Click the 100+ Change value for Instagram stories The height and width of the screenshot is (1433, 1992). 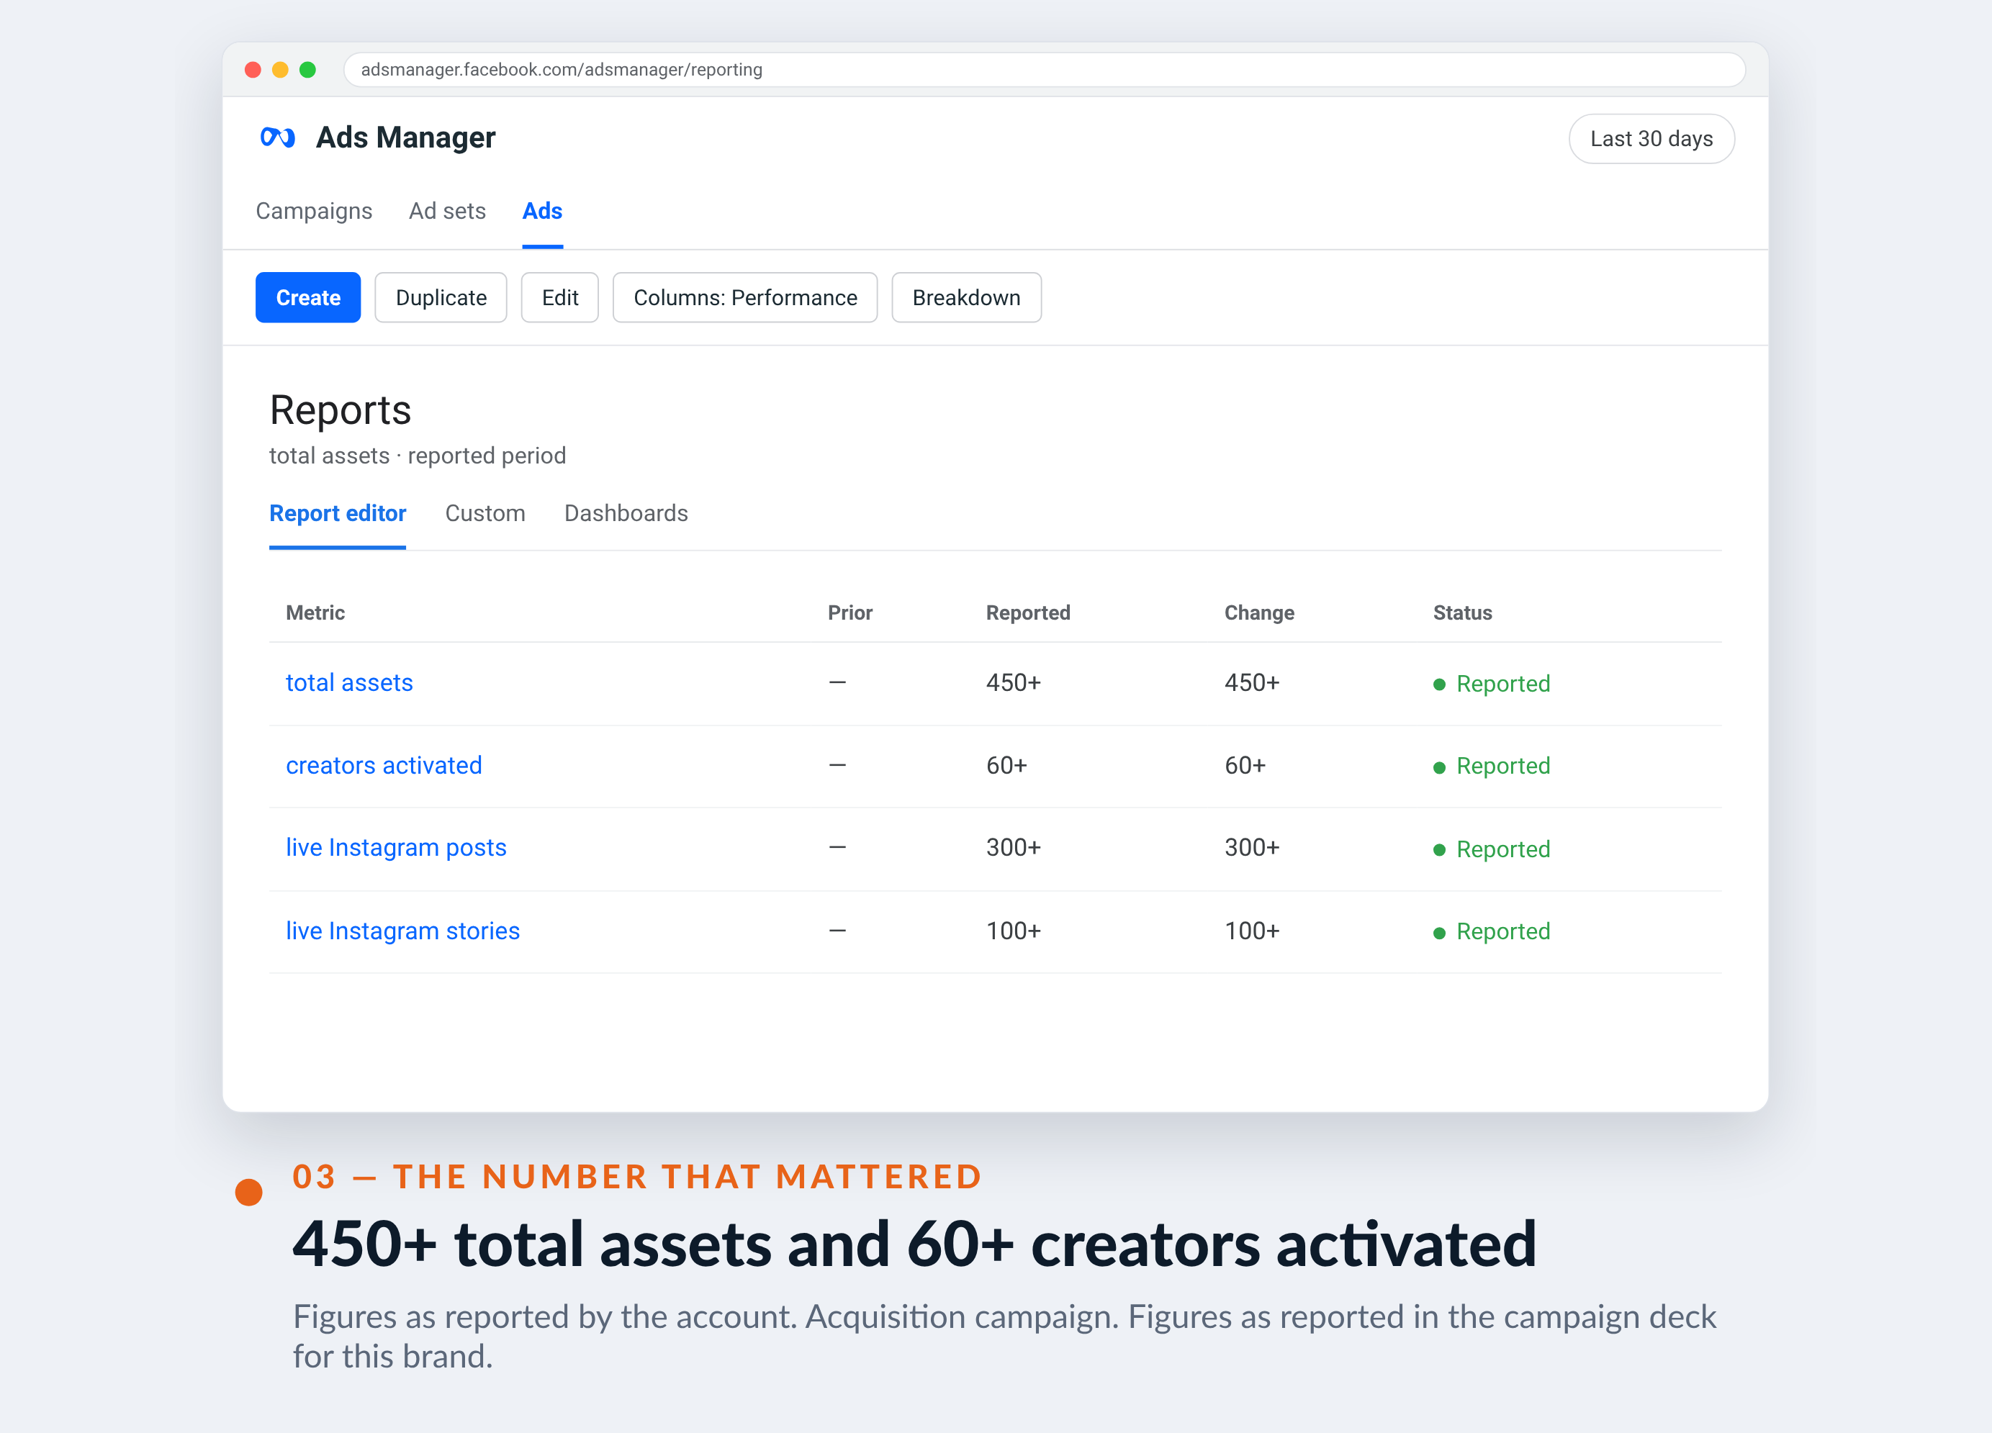[1252, 931]
